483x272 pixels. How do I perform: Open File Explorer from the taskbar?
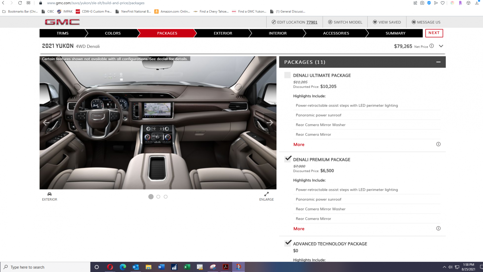pos(149,267)
